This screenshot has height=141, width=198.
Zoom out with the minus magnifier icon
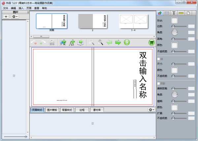click(91, 42)
